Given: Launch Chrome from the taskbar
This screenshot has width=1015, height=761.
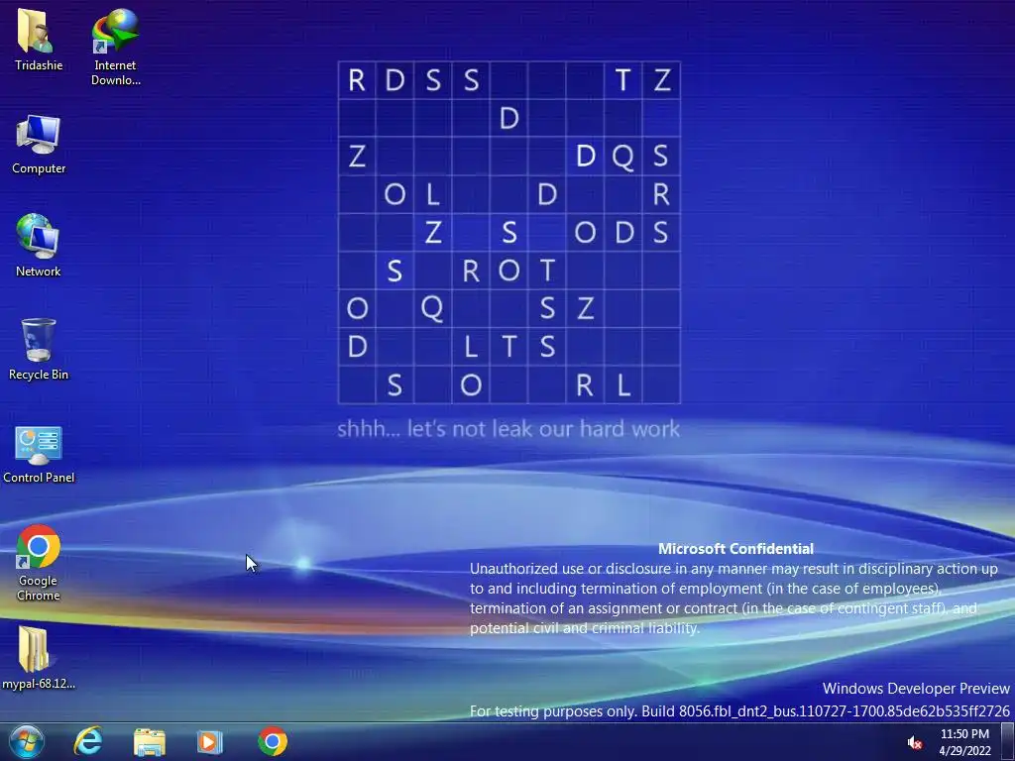Looking at the screenshot, I should coord(273,741).
